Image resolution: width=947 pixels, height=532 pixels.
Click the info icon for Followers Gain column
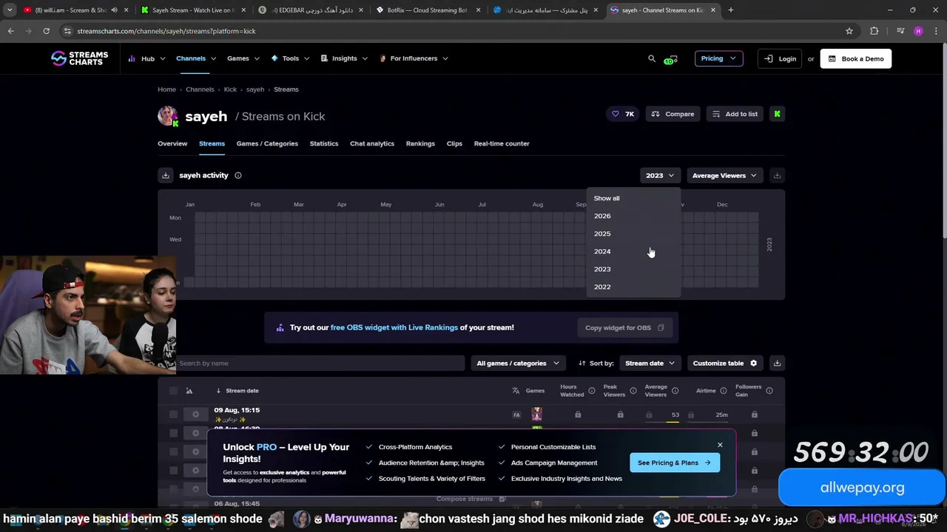point(769,391)
